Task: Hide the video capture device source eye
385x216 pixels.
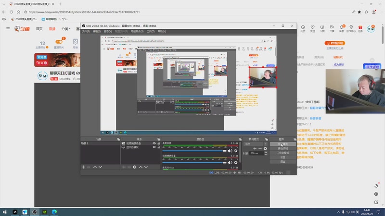Action: pyautogui.click(x=154, y=143)
